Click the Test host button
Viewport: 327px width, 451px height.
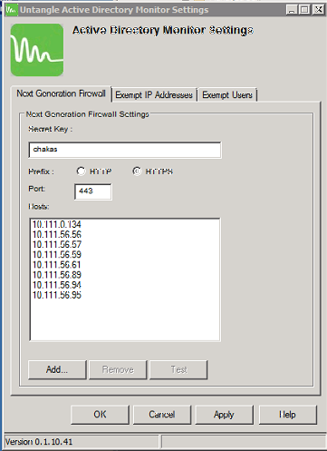point(178,369)
